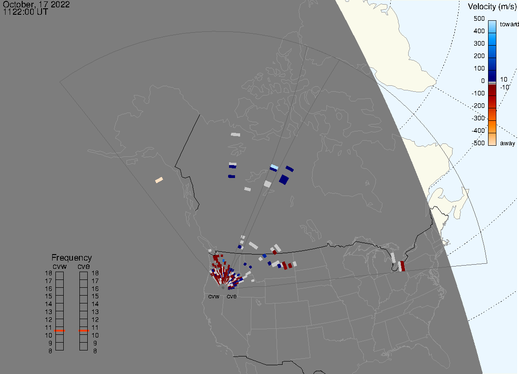Click the cve column header in Frequency legend
The width and height of the screenshot is (519, 374).
[84, 266]
